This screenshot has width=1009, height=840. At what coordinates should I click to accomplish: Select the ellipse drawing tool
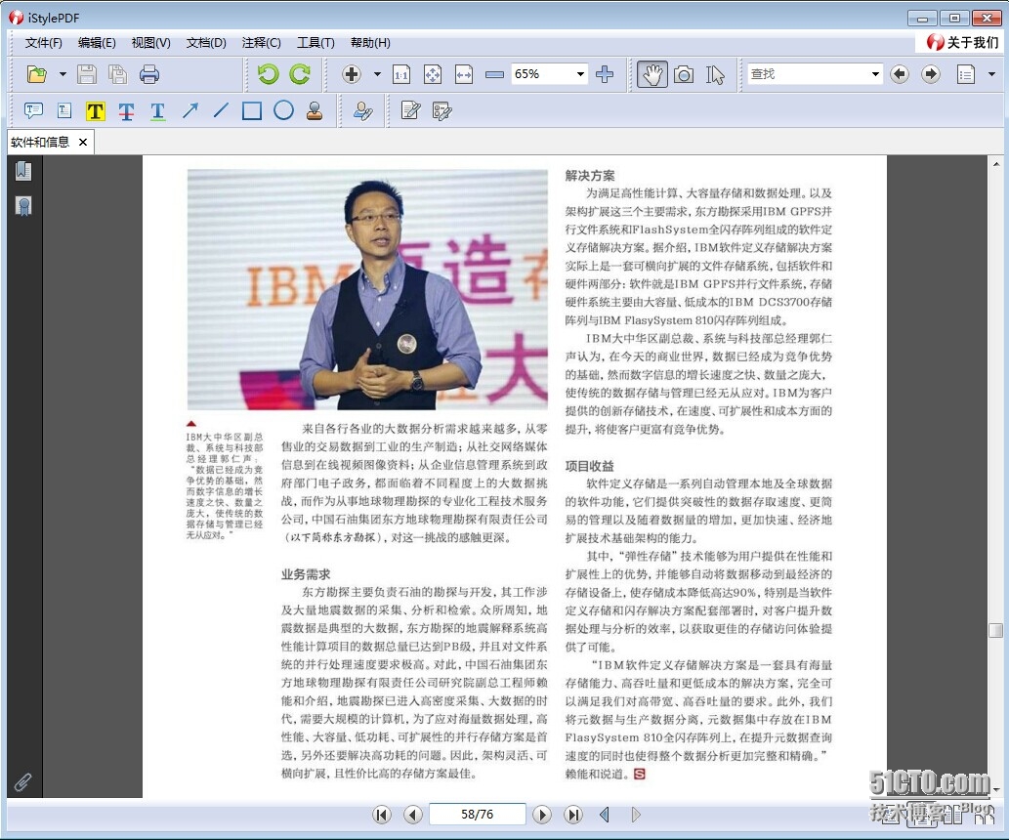(x=283, y=110)
